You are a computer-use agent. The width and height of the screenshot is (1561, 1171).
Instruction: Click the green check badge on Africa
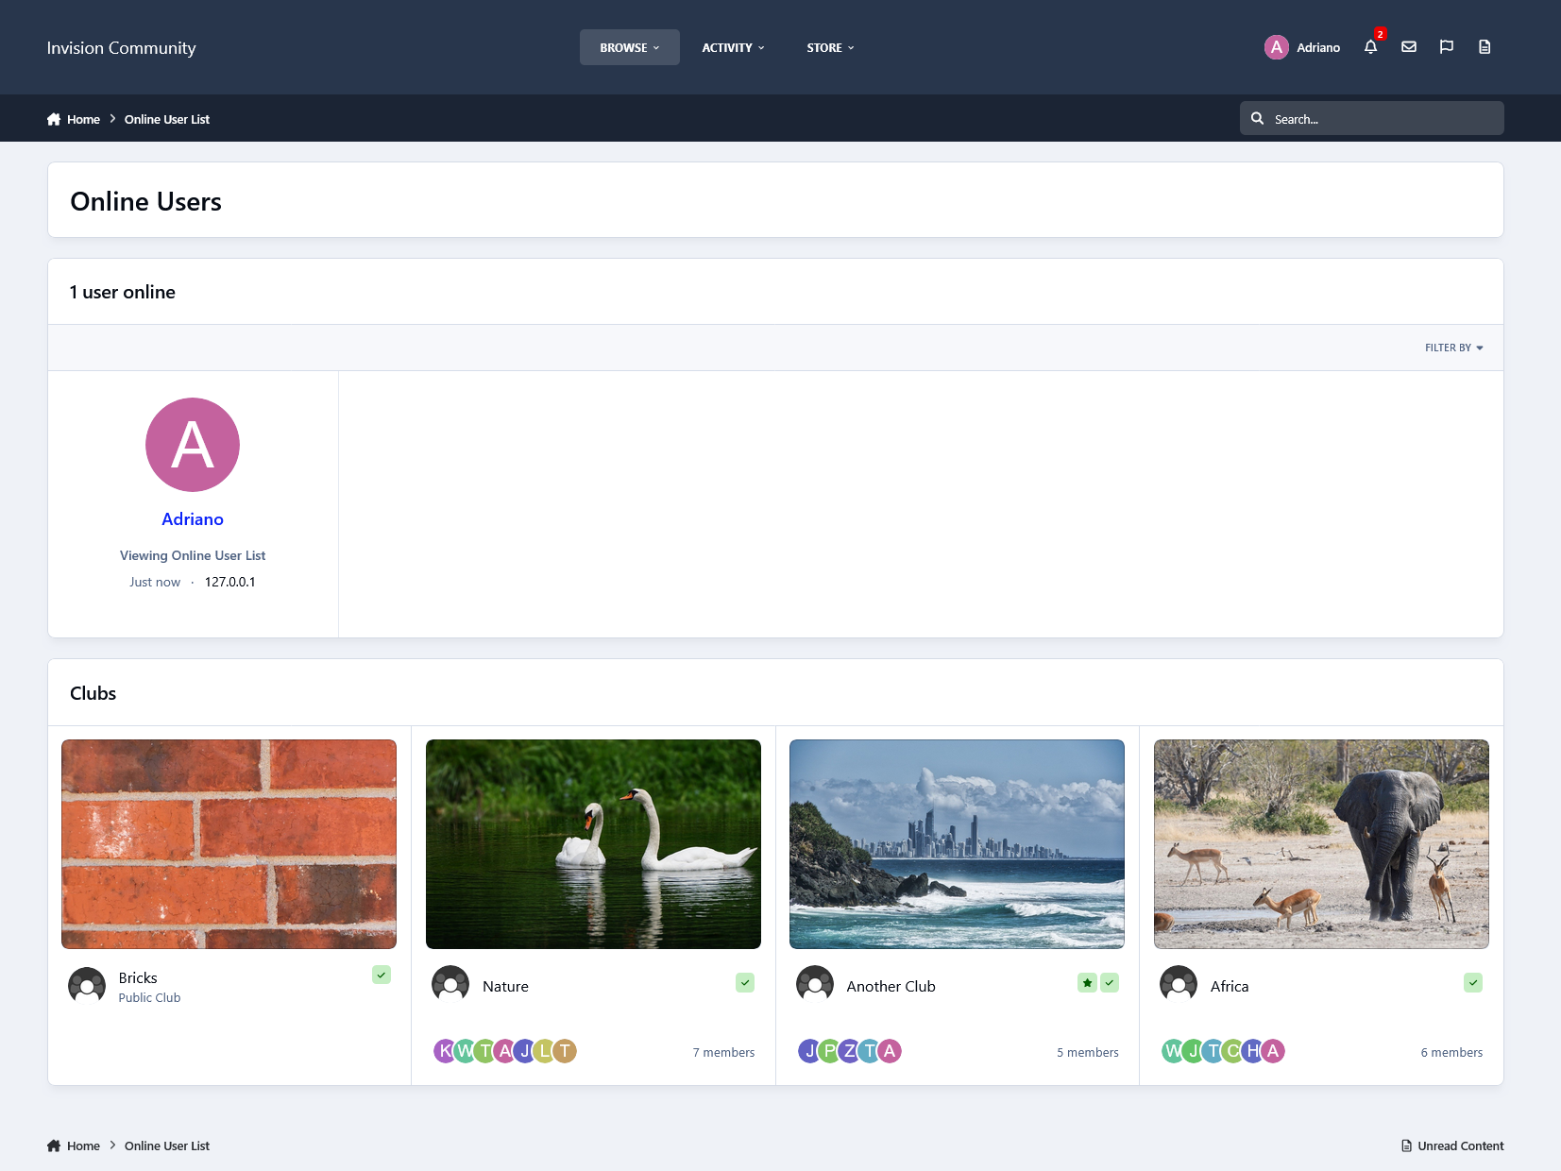pos(1473,983)
